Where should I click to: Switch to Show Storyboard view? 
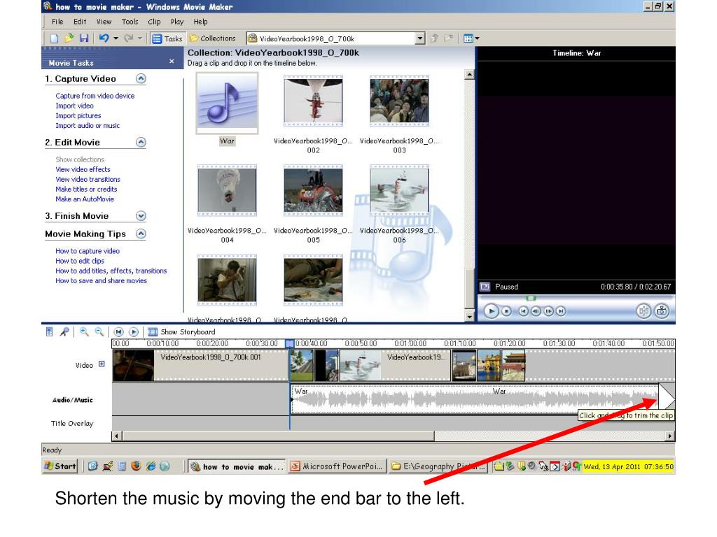click(x=181, y=332)
